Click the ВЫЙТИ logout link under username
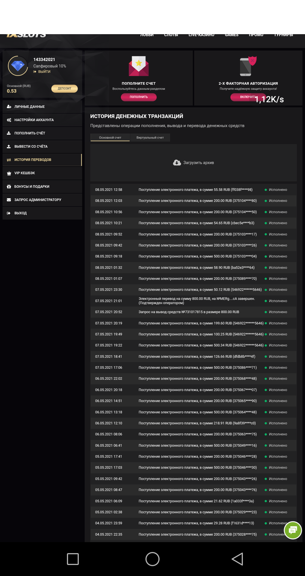 click(x=44, y=72)
